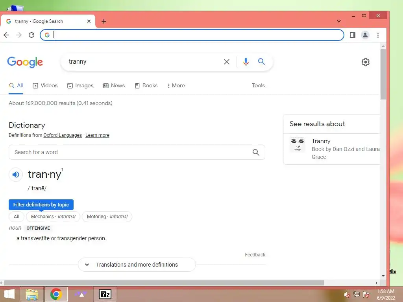Click the browser forward arrow
The image size is (403, 302).
19,35
